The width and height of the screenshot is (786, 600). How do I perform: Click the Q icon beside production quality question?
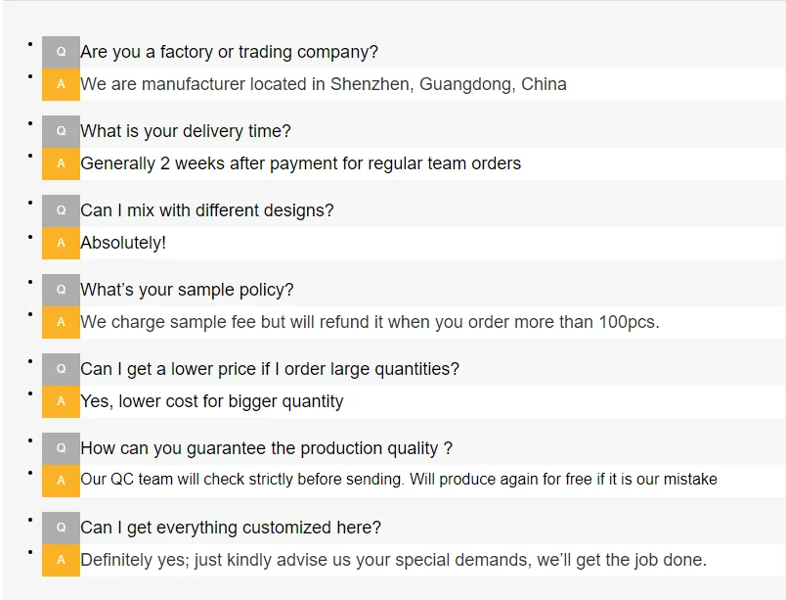pyautogui.click(x=61, y=448)
